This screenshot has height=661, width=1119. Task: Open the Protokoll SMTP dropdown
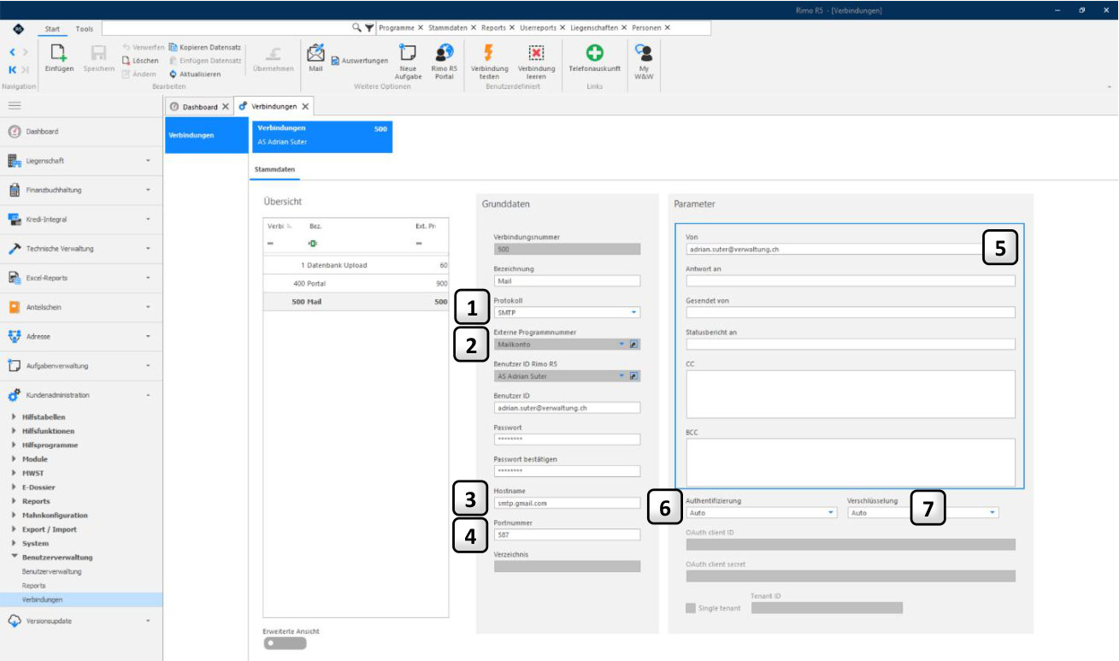(634, 312)
